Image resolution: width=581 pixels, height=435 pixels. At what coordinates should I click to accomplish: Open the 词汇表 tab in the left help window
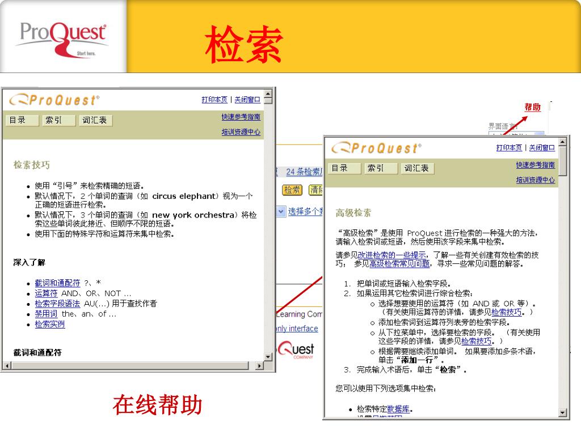pos(94,120)
